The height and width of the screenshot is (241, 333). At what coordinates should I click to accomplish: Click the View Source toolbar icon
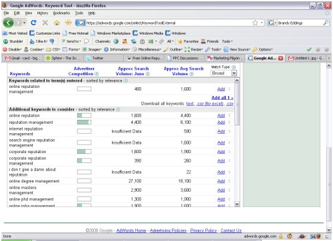[226, 49]
